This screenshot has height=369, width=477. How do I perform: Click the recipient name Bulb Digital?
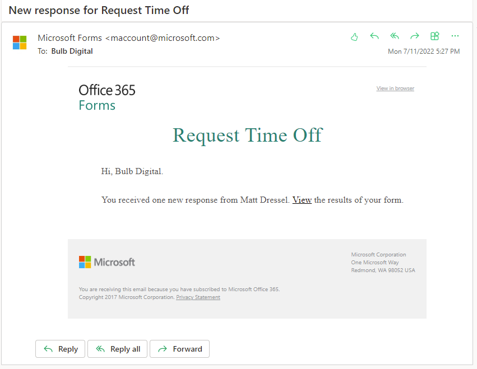point(72,52)
